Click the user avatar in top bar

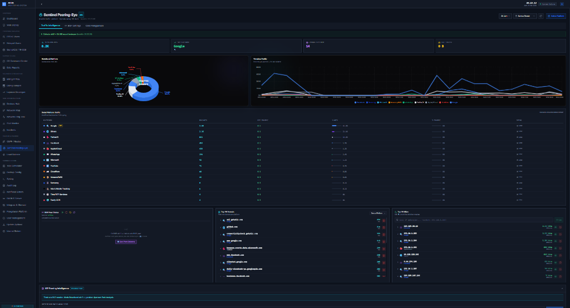click(562, 4)
